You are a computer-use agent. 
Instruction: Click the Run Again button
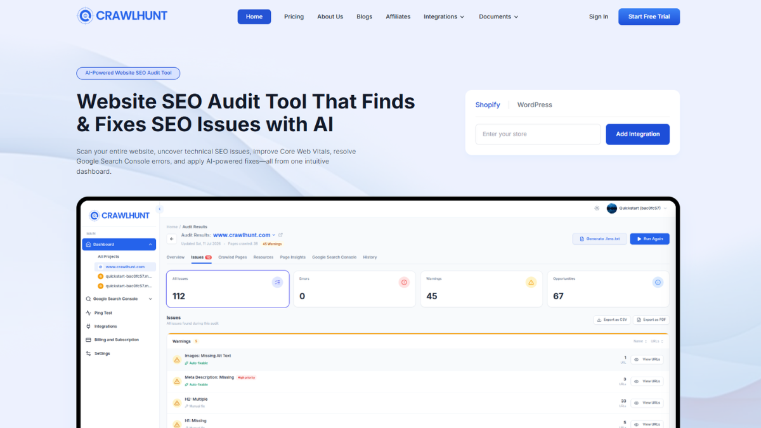649,239
